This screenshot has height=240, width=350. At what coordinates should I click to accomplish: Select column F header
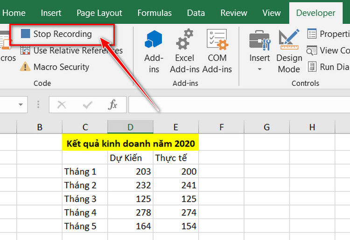click(x=221, y=127)
